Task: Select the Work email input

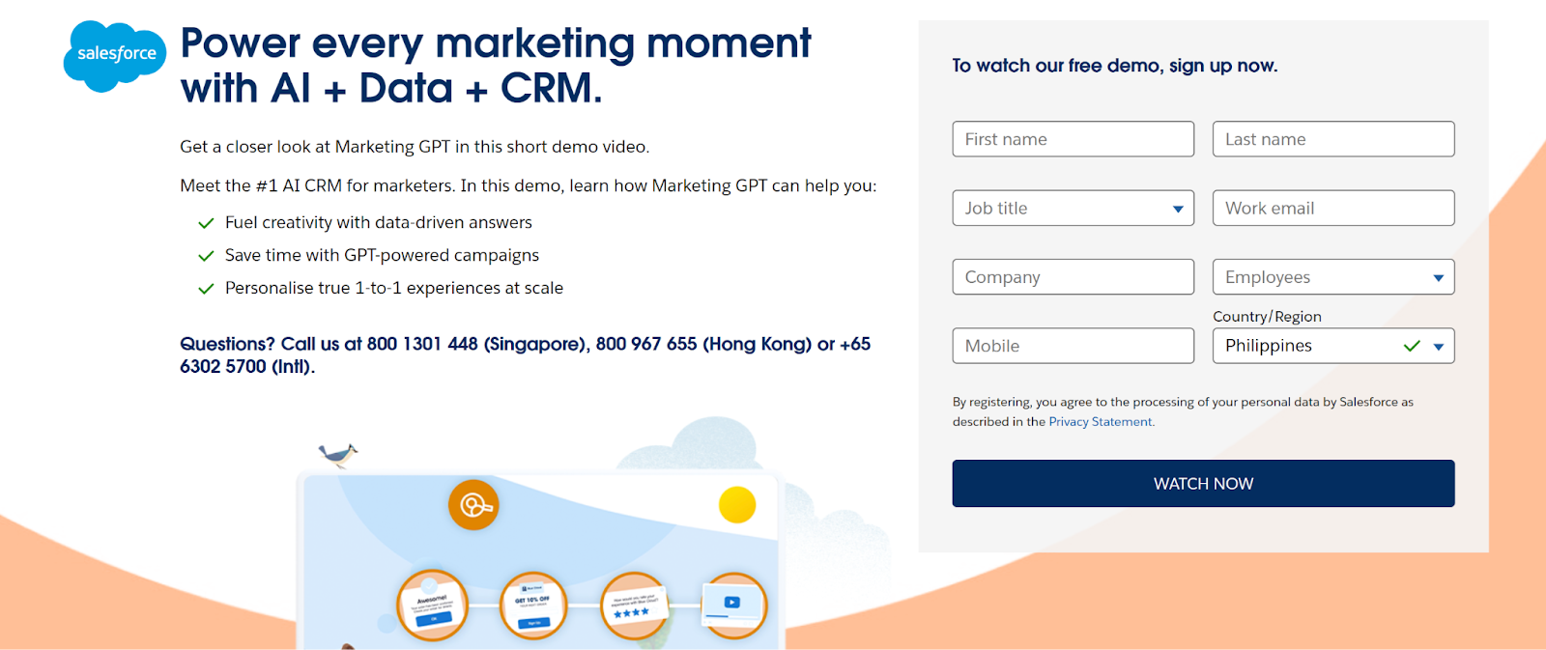Action: pyautogui.click(x=1333, y=208)
